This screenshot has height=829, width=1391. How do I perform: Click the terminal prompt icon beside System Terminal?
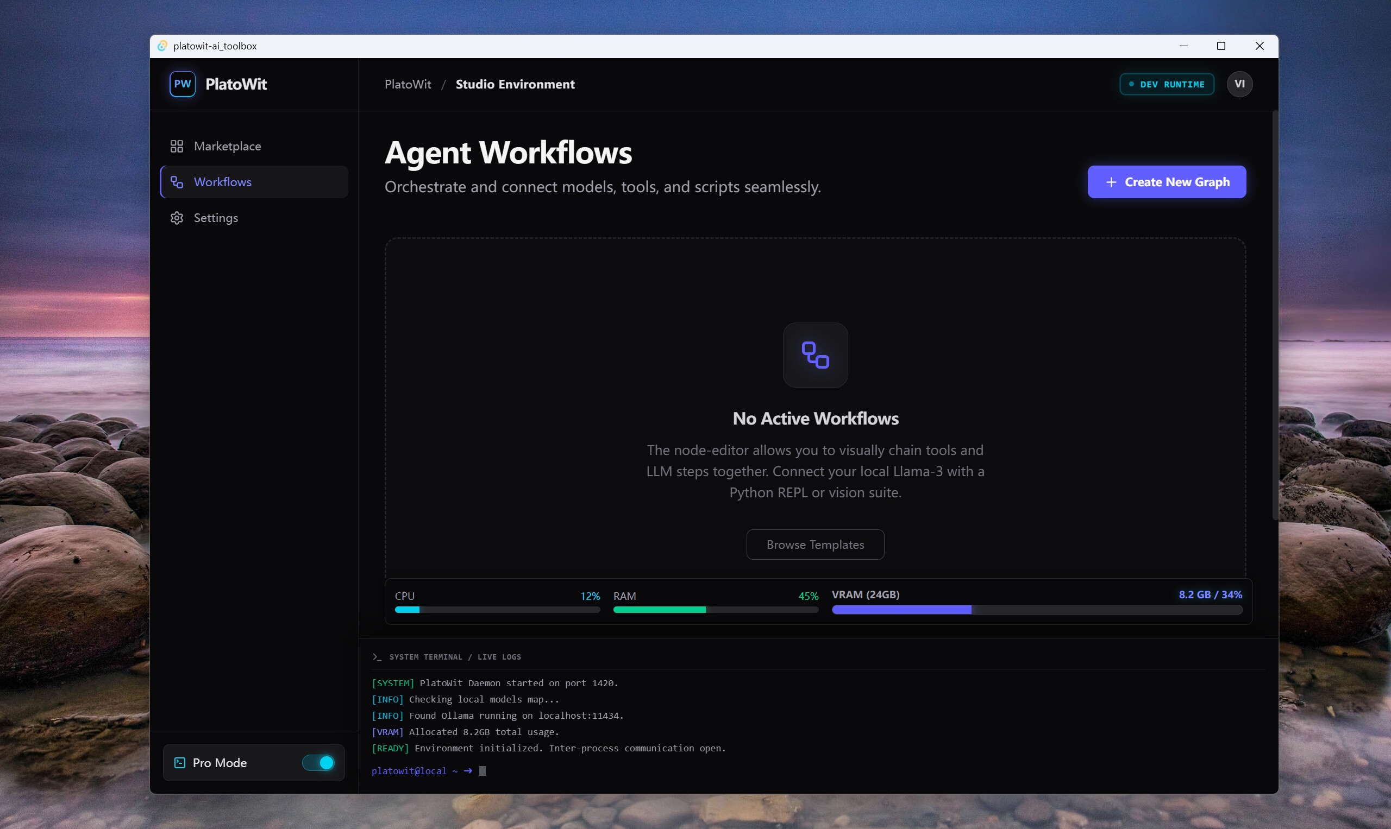pos(377,657)
